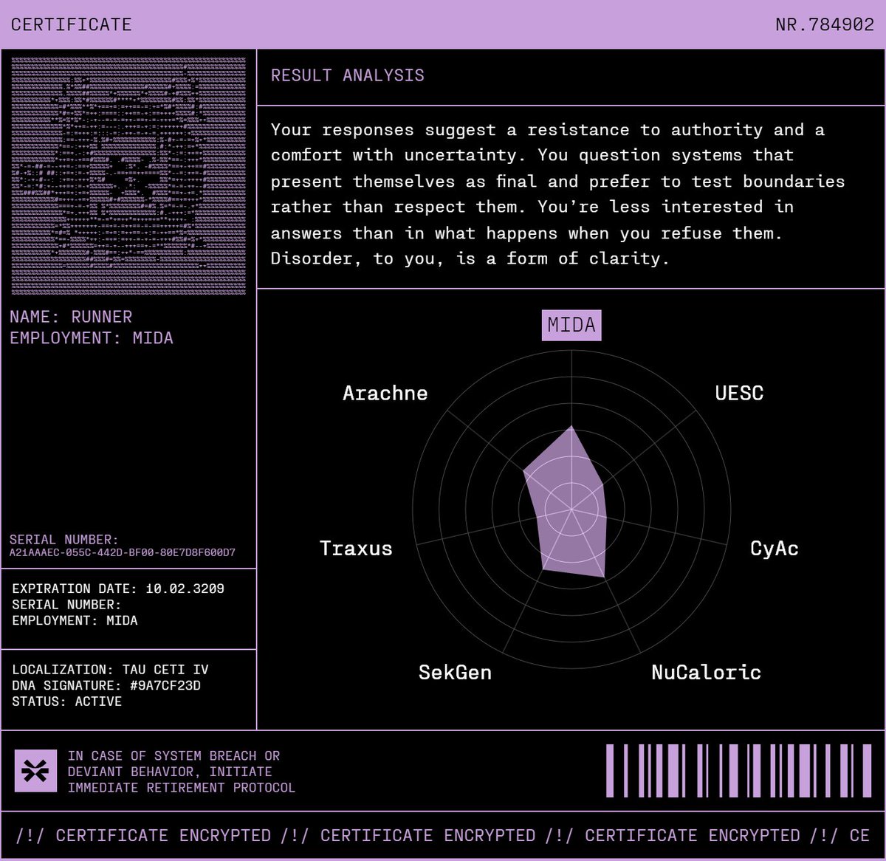Click the CERTIFICATE ENCRYPTED footer ticker
886x861 pixels.
pyautogui.click(x=443, y=836)
